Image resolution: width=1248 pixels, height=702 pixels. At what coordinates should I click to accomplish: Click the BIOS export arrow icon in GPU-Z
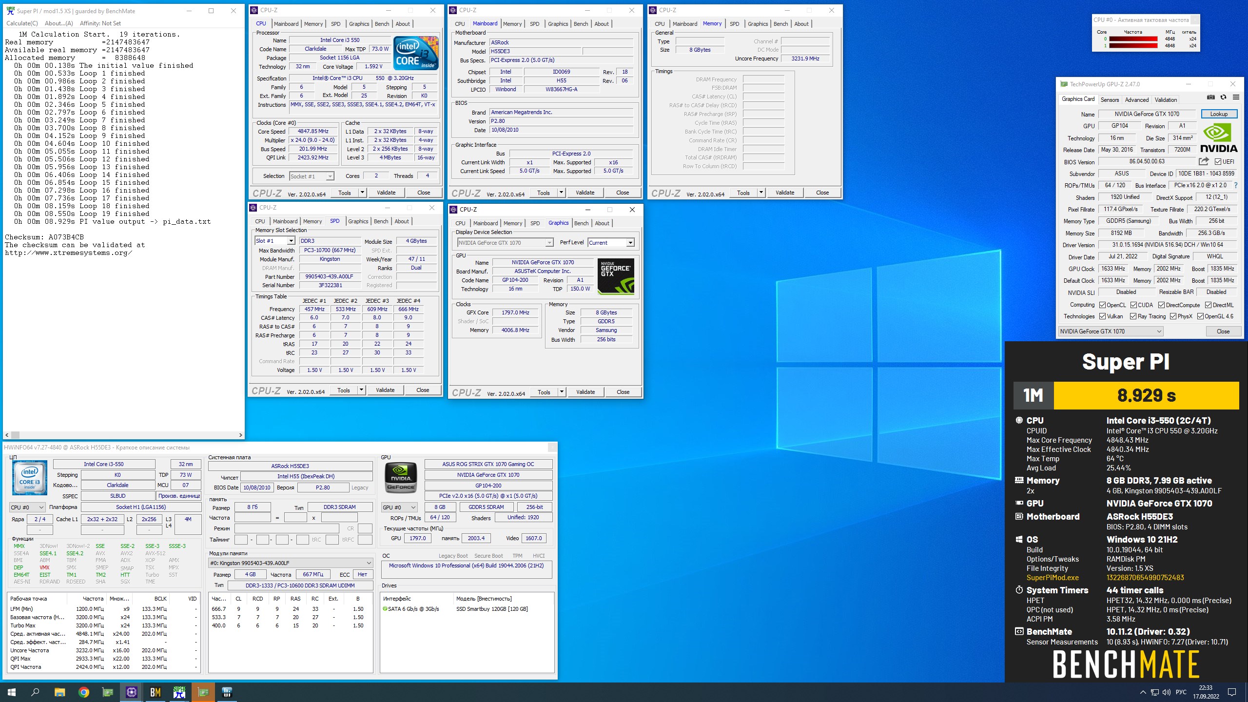(x=1204, y=161)
